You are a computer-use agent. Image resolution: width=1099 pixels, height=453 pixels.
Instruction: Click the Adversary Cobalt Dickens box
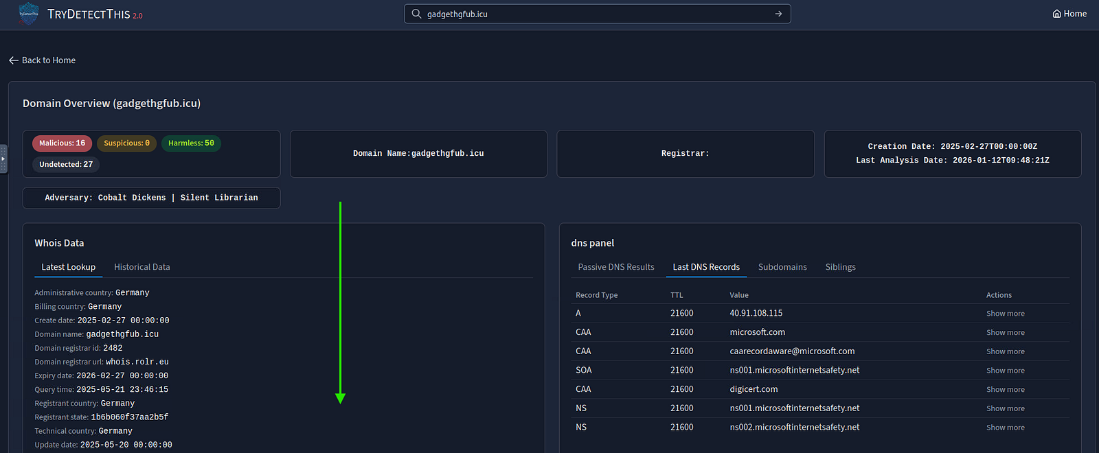coord(151,198)
